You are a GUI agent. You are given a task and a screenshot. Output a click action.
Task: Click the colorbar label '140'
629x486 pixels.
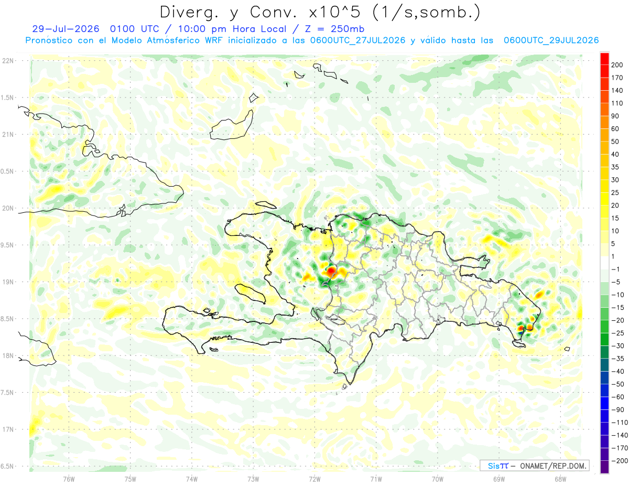[617, 90]
